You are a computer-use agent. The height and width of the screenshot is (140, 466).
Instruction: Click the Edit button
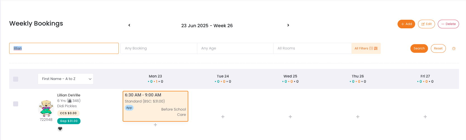426,24
